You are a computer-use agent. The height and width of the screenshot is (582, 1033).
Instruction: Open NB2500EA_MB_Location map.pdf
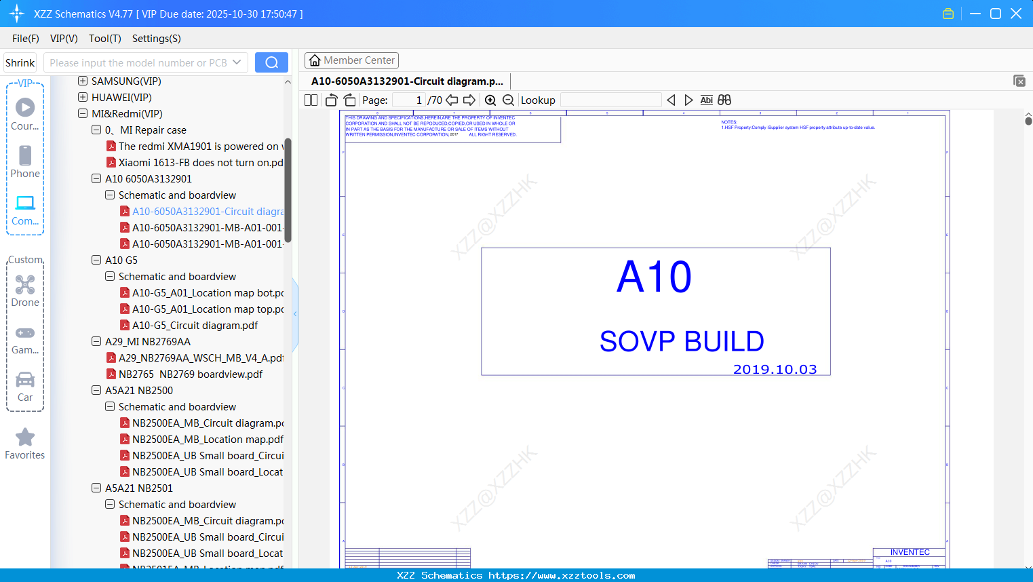[x=208, y=440]
